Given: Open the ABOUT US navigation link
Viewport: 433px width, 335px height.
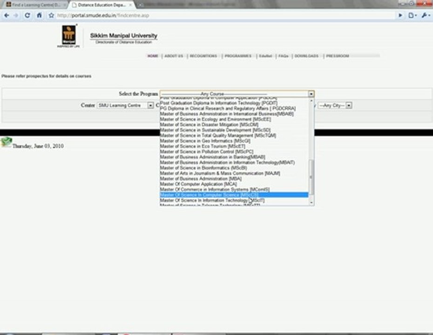Looking at the screenshot, I should [x=174, y=56].
